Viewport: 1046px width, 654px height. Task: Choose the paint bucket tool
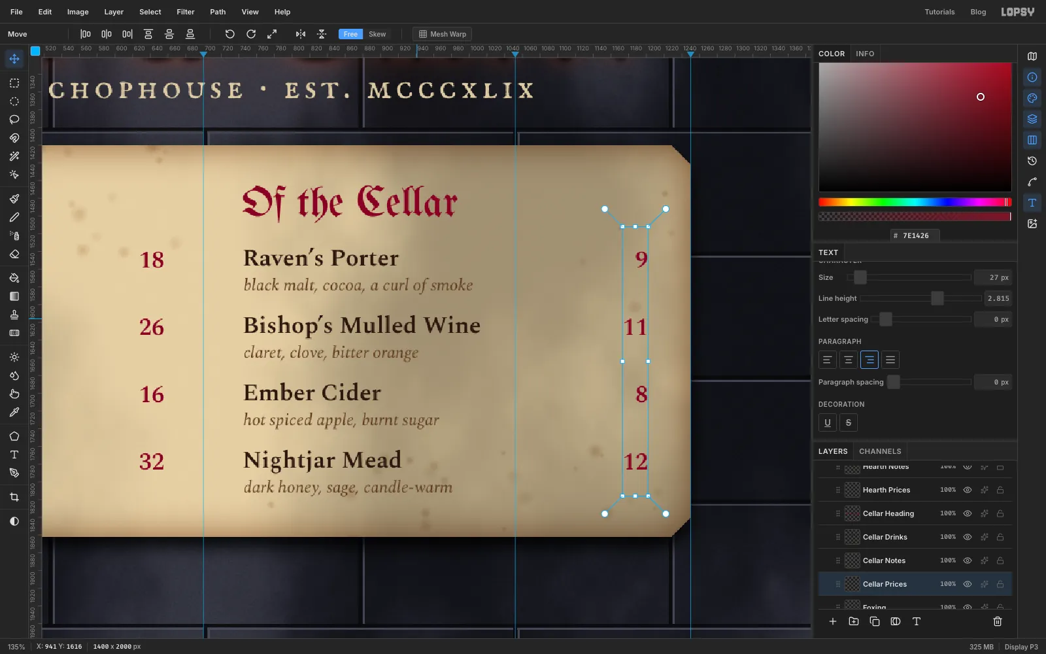tap(14, 278)
